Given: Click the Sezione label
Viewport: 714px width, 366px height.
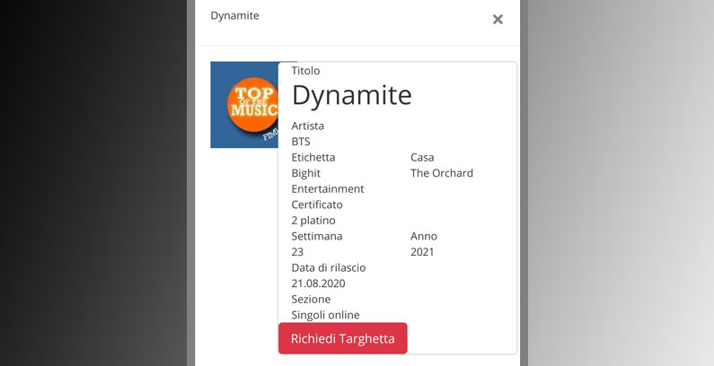Looking at the screenshot, I should point(311,299).
